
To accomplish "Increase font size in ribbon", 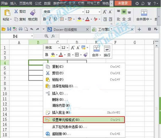I will tap(104, 12).
